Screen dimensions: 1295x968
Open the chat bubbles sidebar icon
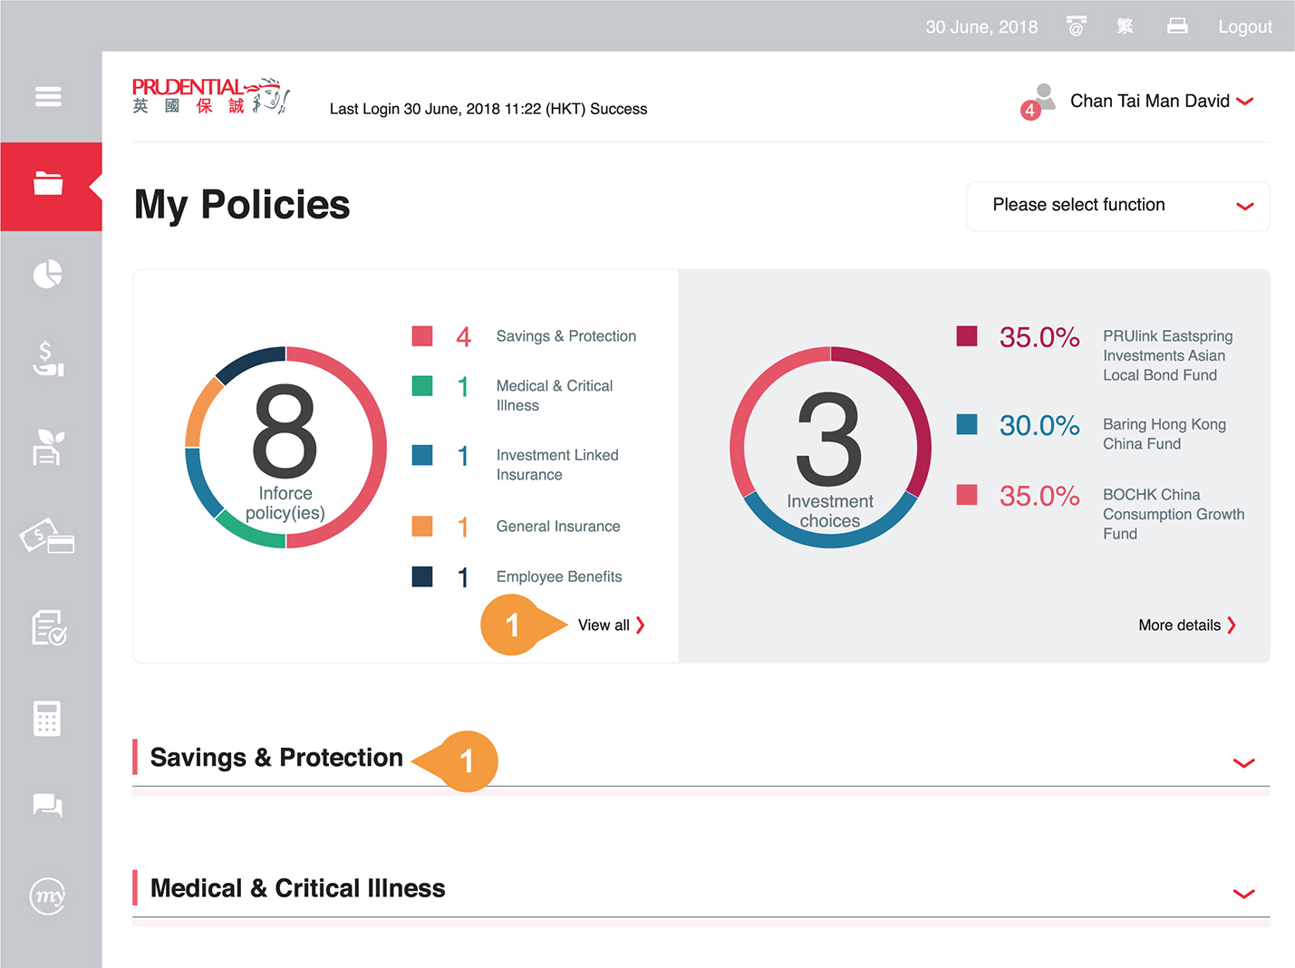[48, 805]
